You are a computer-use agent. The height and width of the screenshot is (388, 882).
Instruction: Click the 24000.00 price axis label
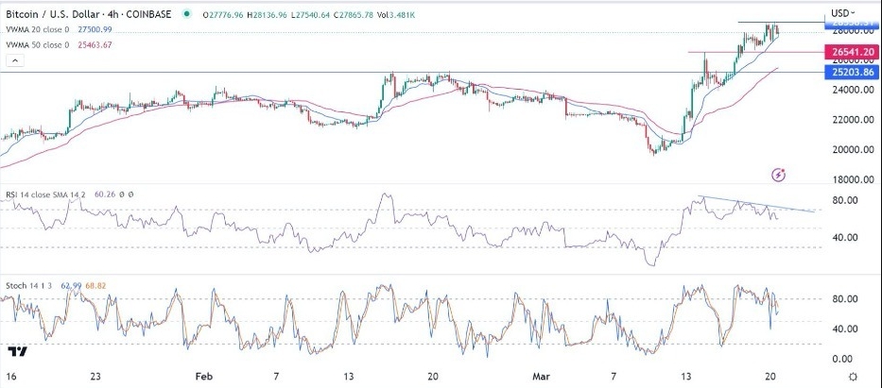[x=854, y=90]
